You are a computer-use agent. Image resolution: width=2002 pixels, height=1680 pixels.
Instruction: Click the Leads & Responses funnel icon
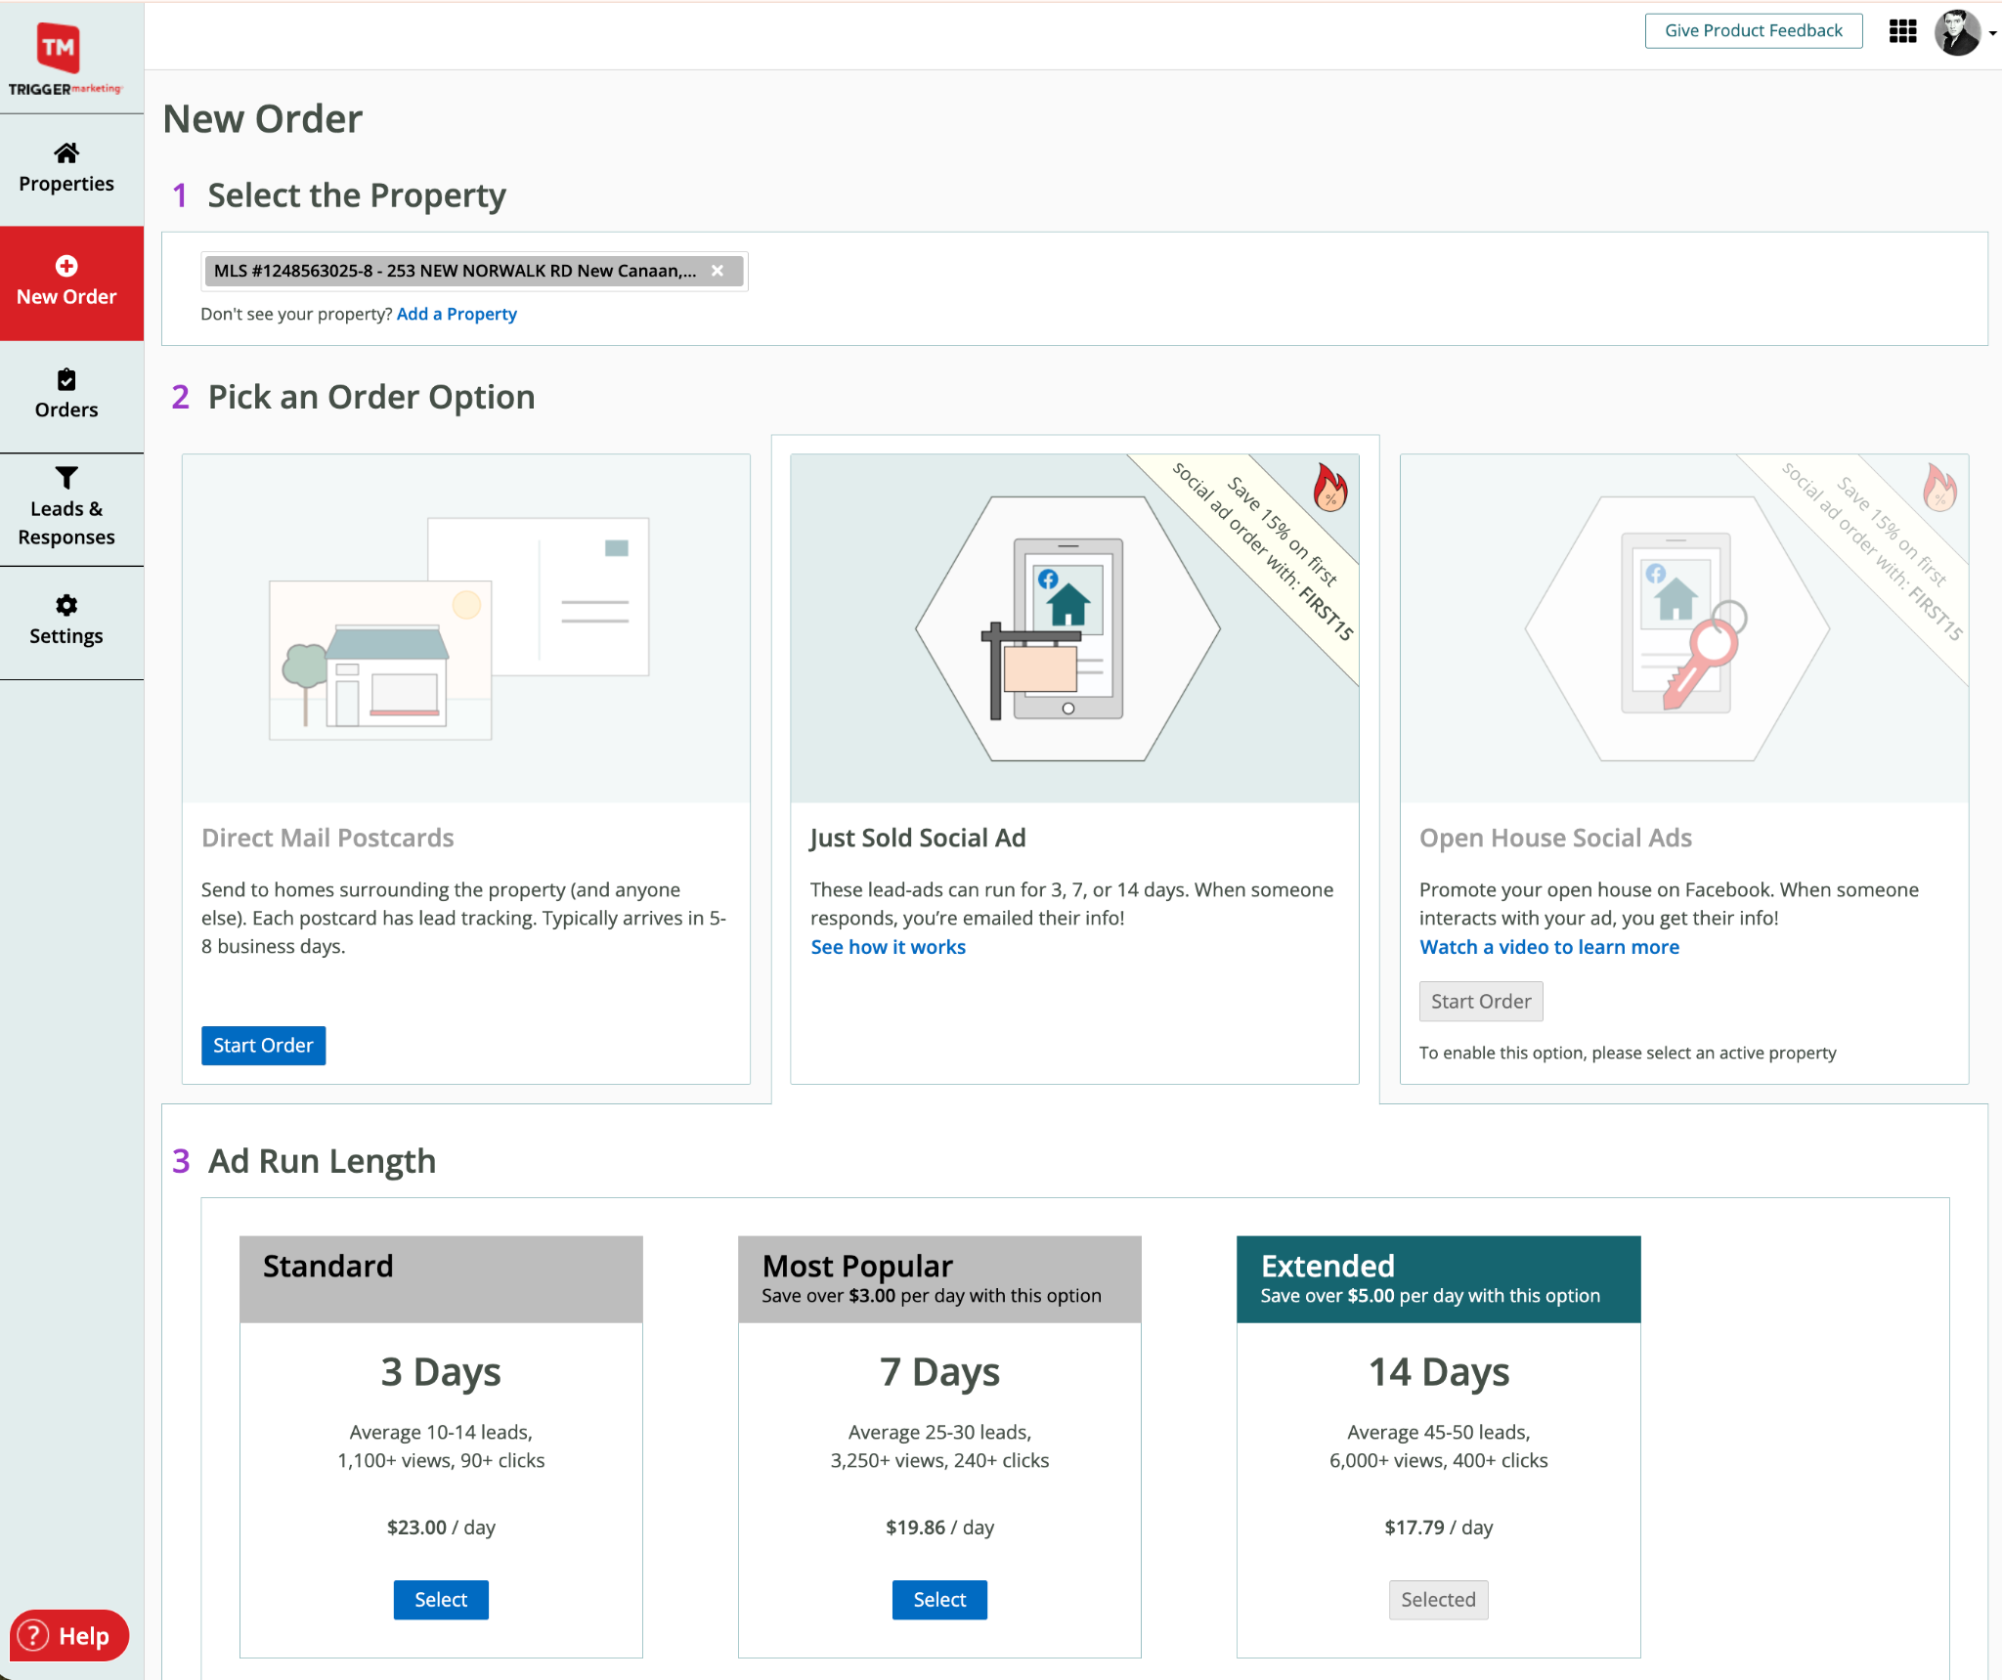tap(66, 477)
